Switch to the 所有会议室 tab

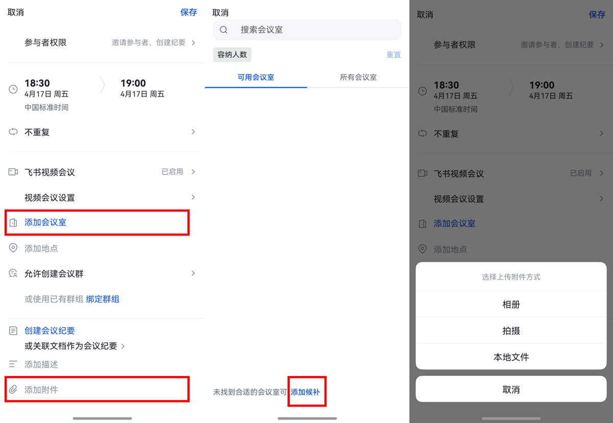[x=358, y=77]
